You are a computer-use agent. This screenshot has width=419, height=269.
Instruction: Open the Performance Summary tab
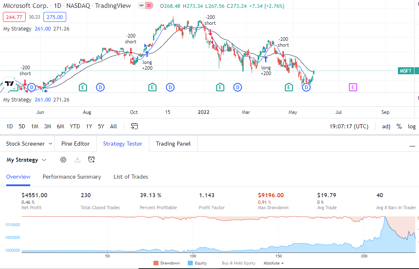tap(72, 177)
